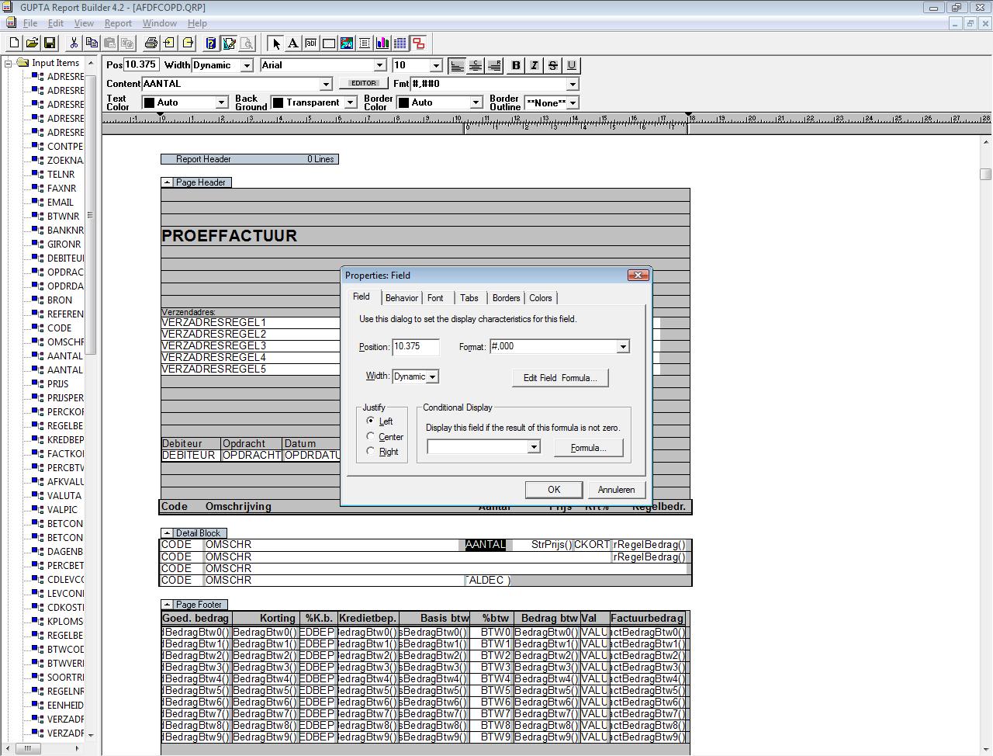Click the align right icon in format bar
The image size is (993, 756).
point(494,66)
